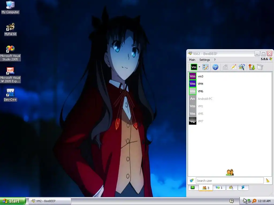Click the broom clear-search icon
Screen dimensions: 274x205
click(268, 180)
